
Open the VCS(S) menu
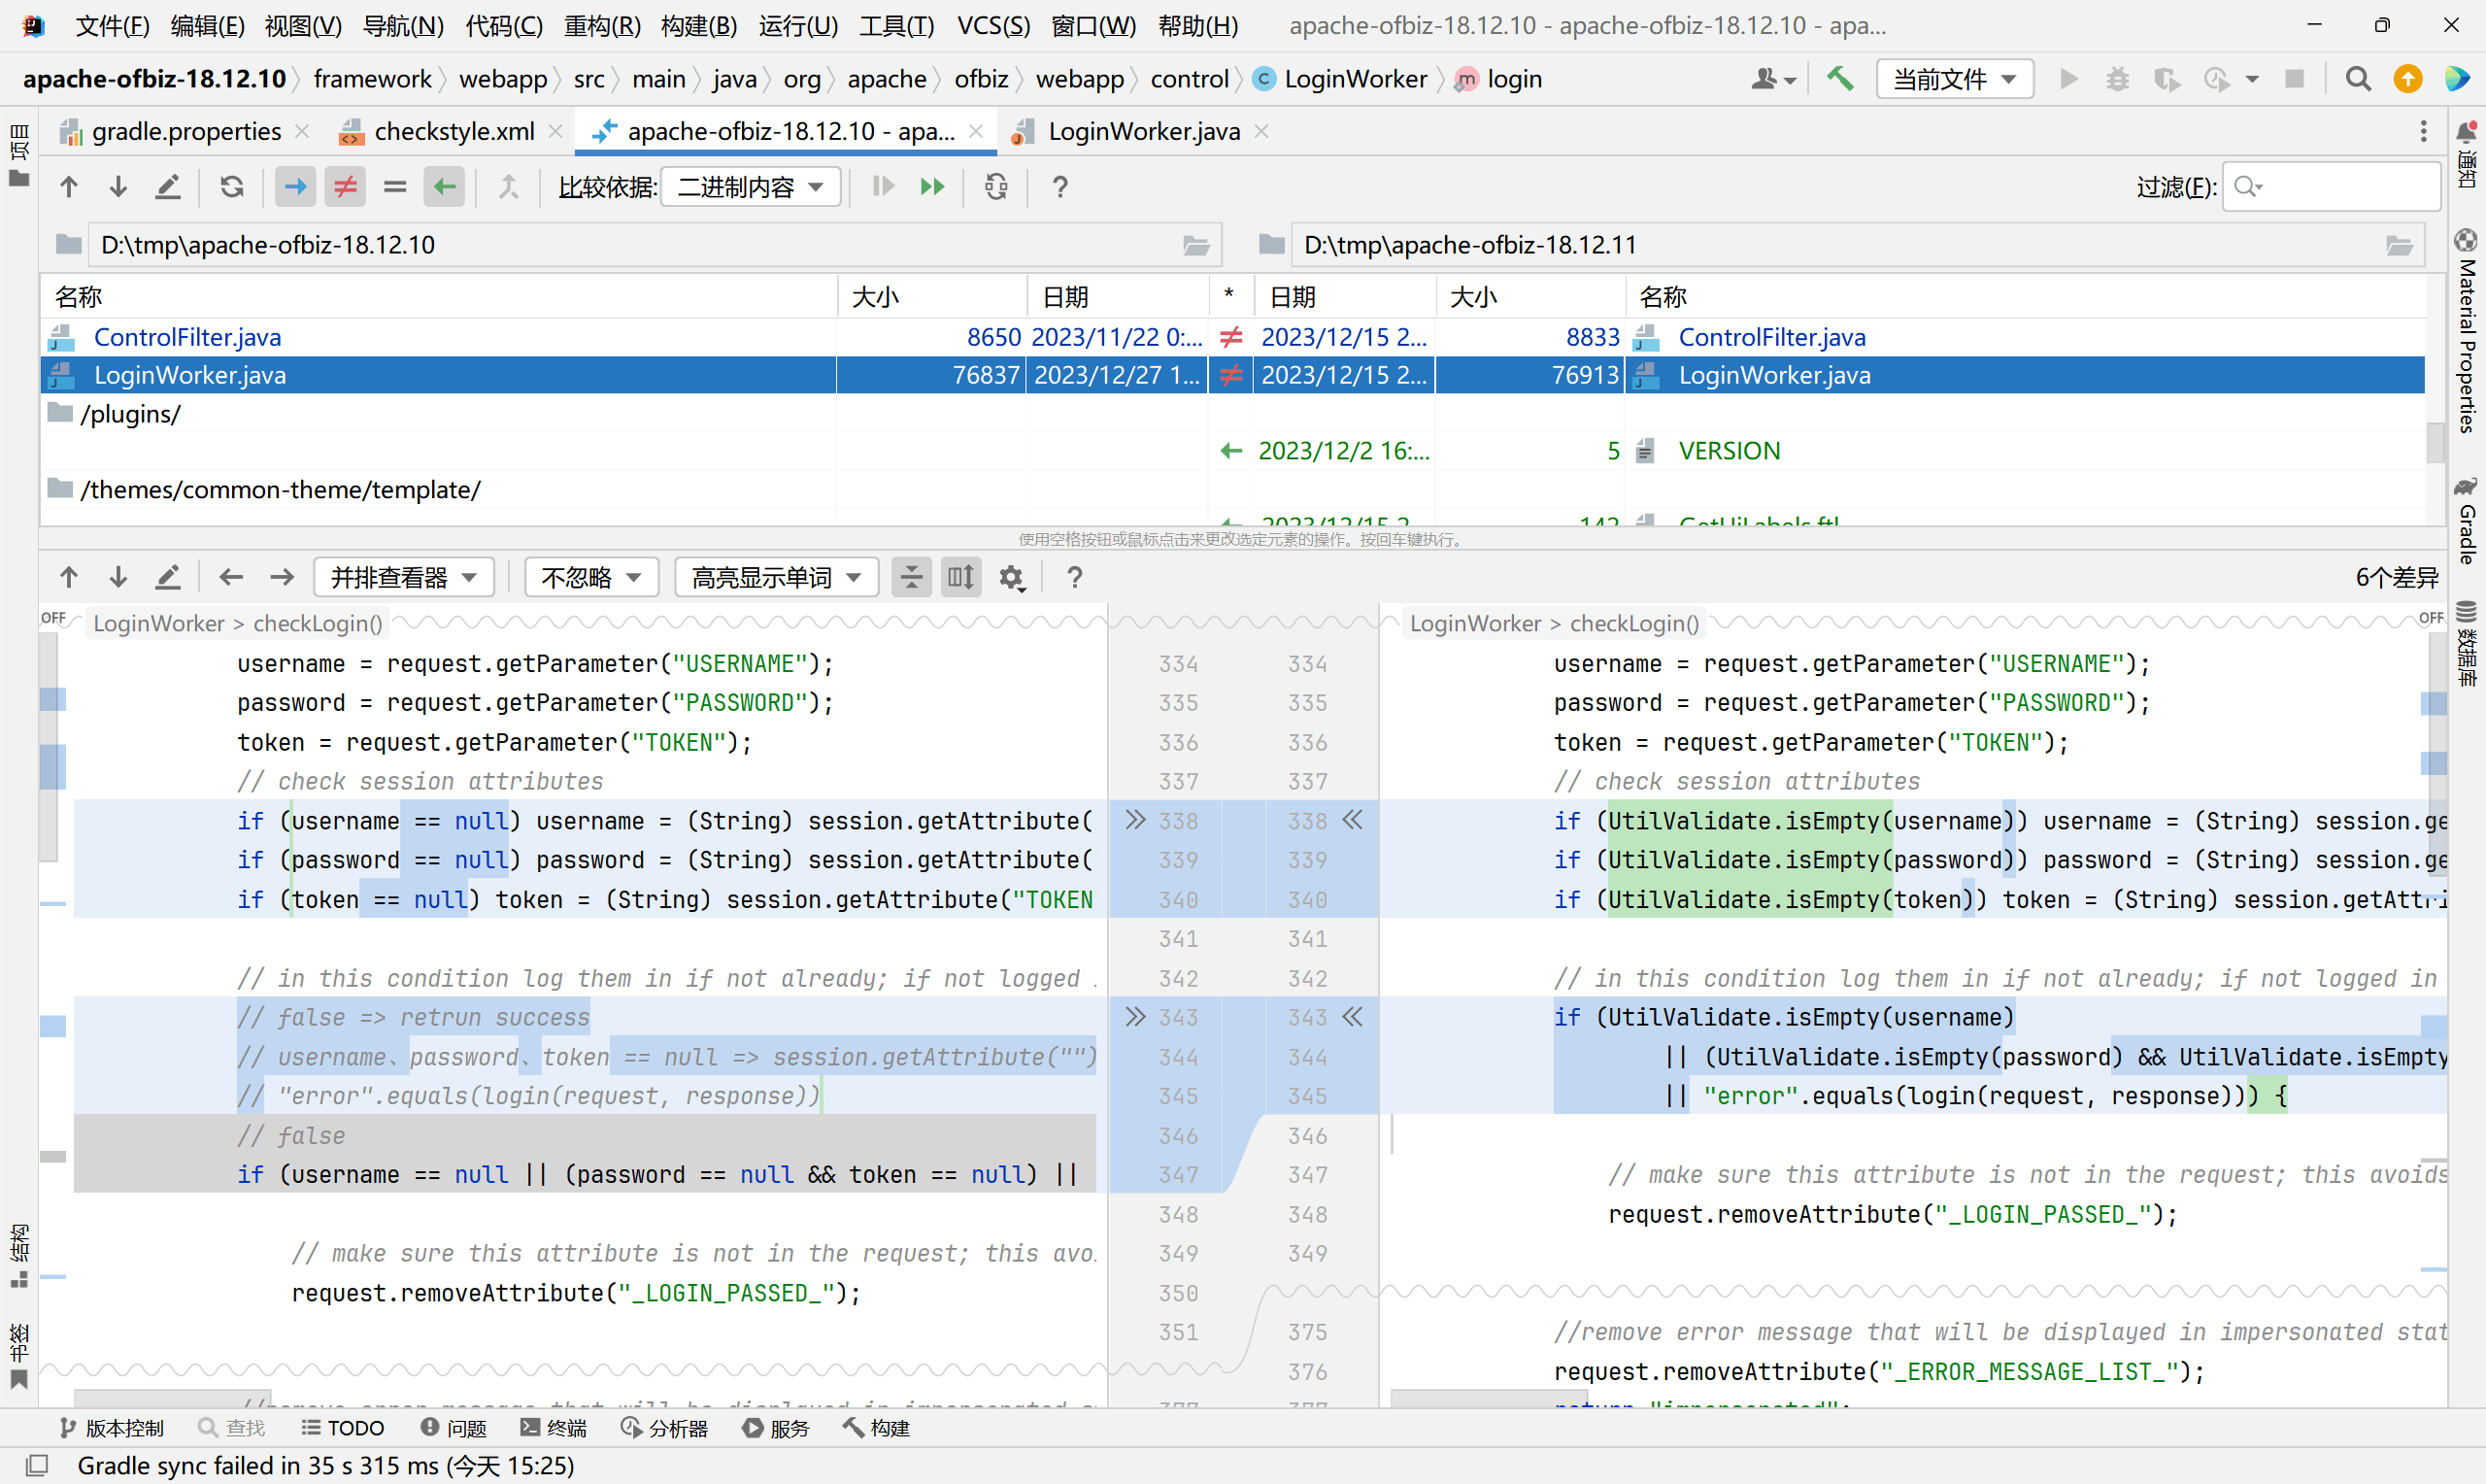[x=993, y=26]
